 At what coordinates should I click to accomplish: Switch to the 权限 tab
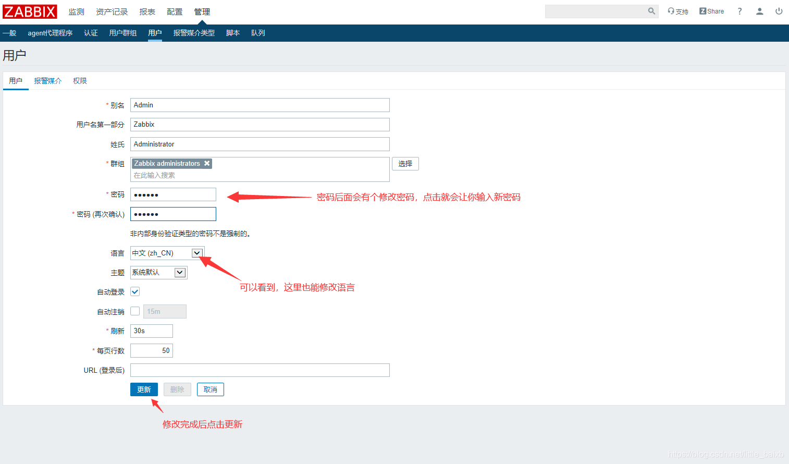click(80, 81)
